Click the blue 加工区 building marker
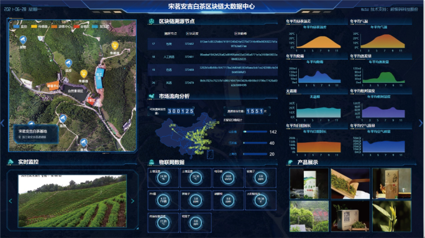 [99, 78]
